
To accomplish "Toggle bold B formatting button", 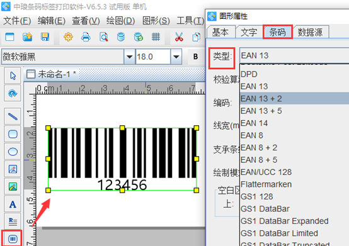I will tap(196, 57).
